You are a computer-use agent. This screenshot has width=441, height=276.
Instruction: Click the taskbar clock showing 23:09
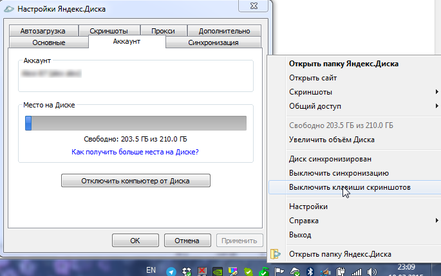pyautogui.click(x=406, y=267)
